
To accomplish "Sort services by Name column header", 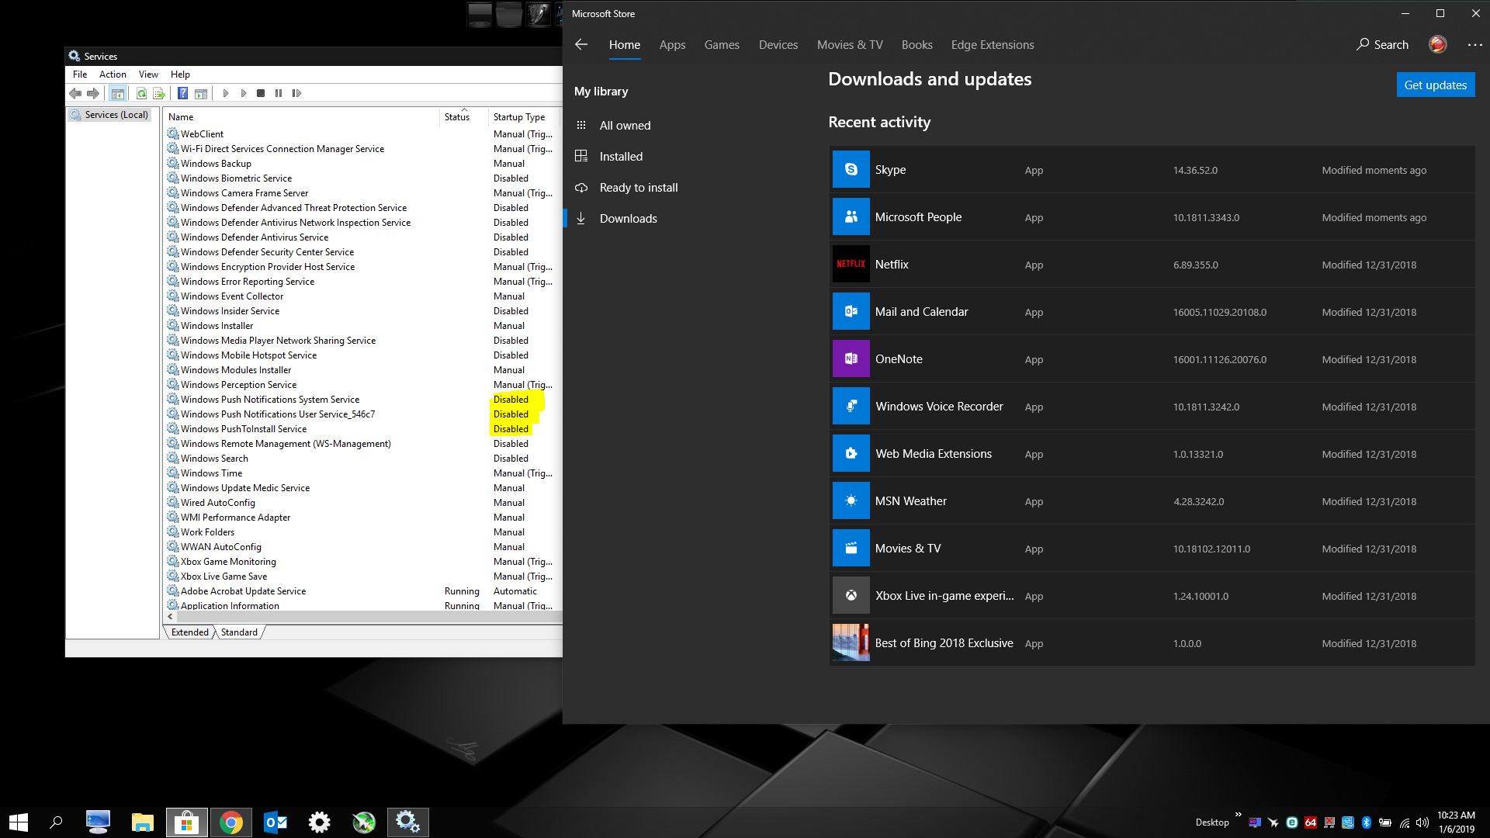I will (x=302, y=117).
